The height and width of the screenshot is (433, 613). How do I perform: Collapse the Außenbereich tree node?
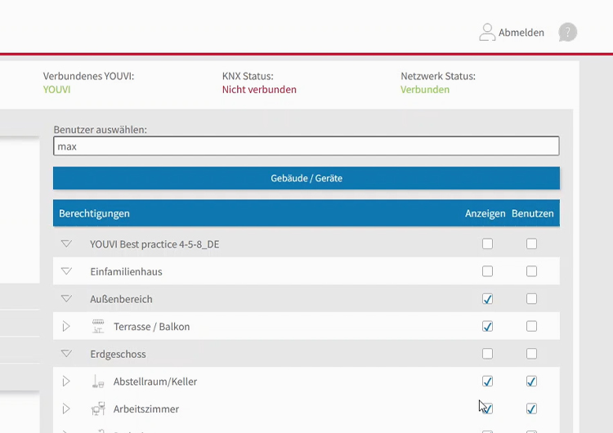(x=66, y=299)
